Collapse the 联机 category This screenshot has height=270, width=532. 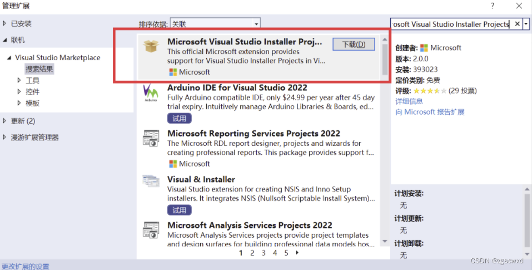point(5,40)
